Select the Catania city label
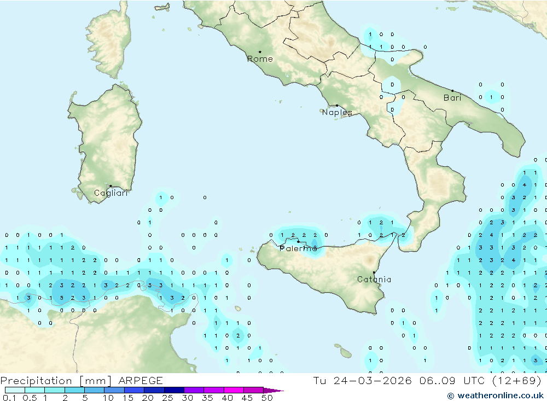547x401 pixels. click(374, 279)
